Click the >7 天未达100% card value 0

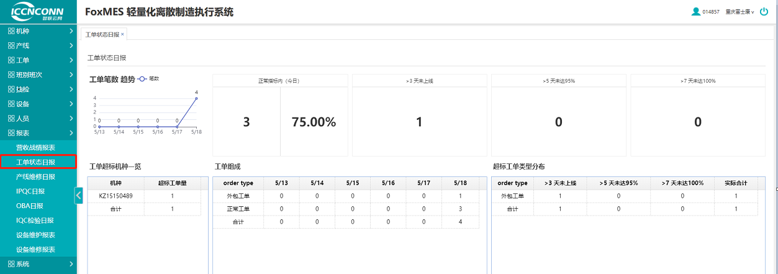(698, 122)
